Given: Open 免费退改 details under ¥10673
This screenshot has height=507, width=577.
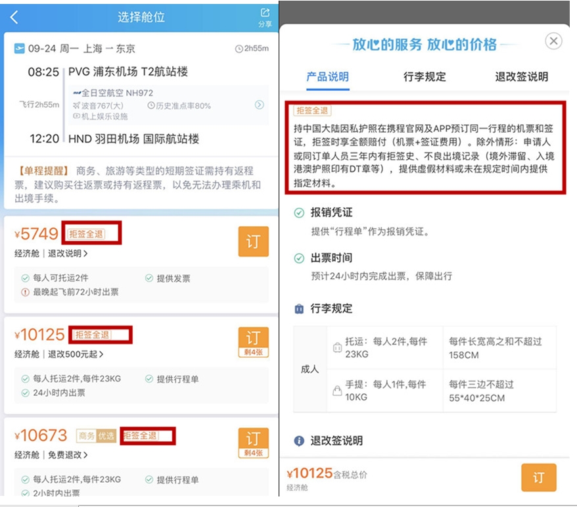Looking at the screenshot, I should (x=68, y=455).
